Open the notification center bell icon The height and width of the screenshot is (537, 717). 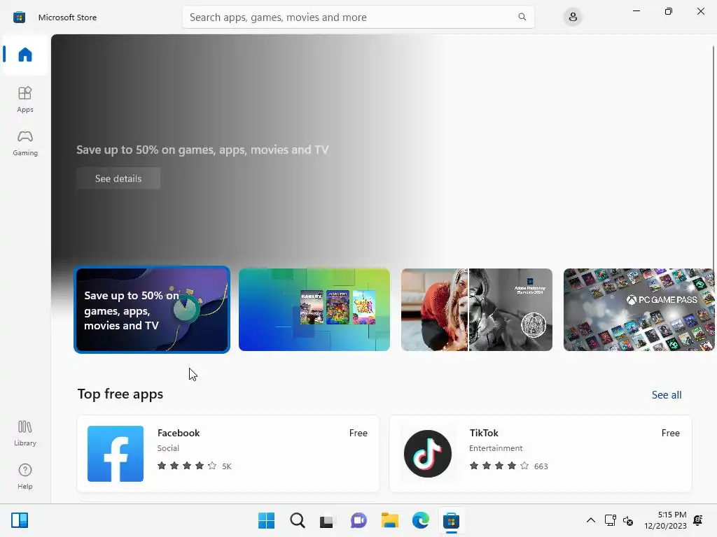698,520
